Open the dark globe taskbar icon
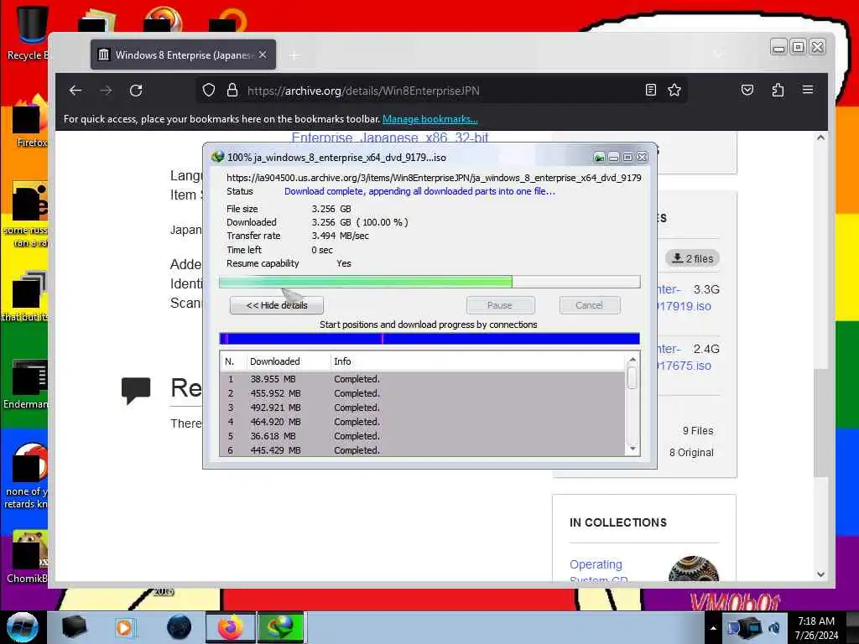Viewport: 859px width, 644px height. [x=180, y=627]
